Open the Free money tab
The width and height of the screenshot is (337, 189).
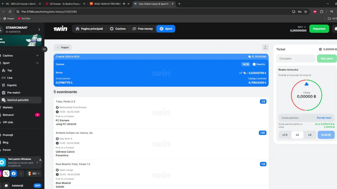142,29
